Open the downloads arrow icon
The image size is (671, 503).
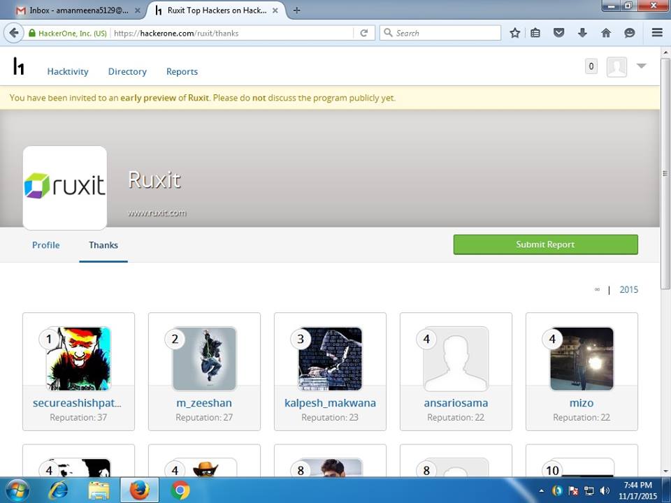click(x=582, y=33)
